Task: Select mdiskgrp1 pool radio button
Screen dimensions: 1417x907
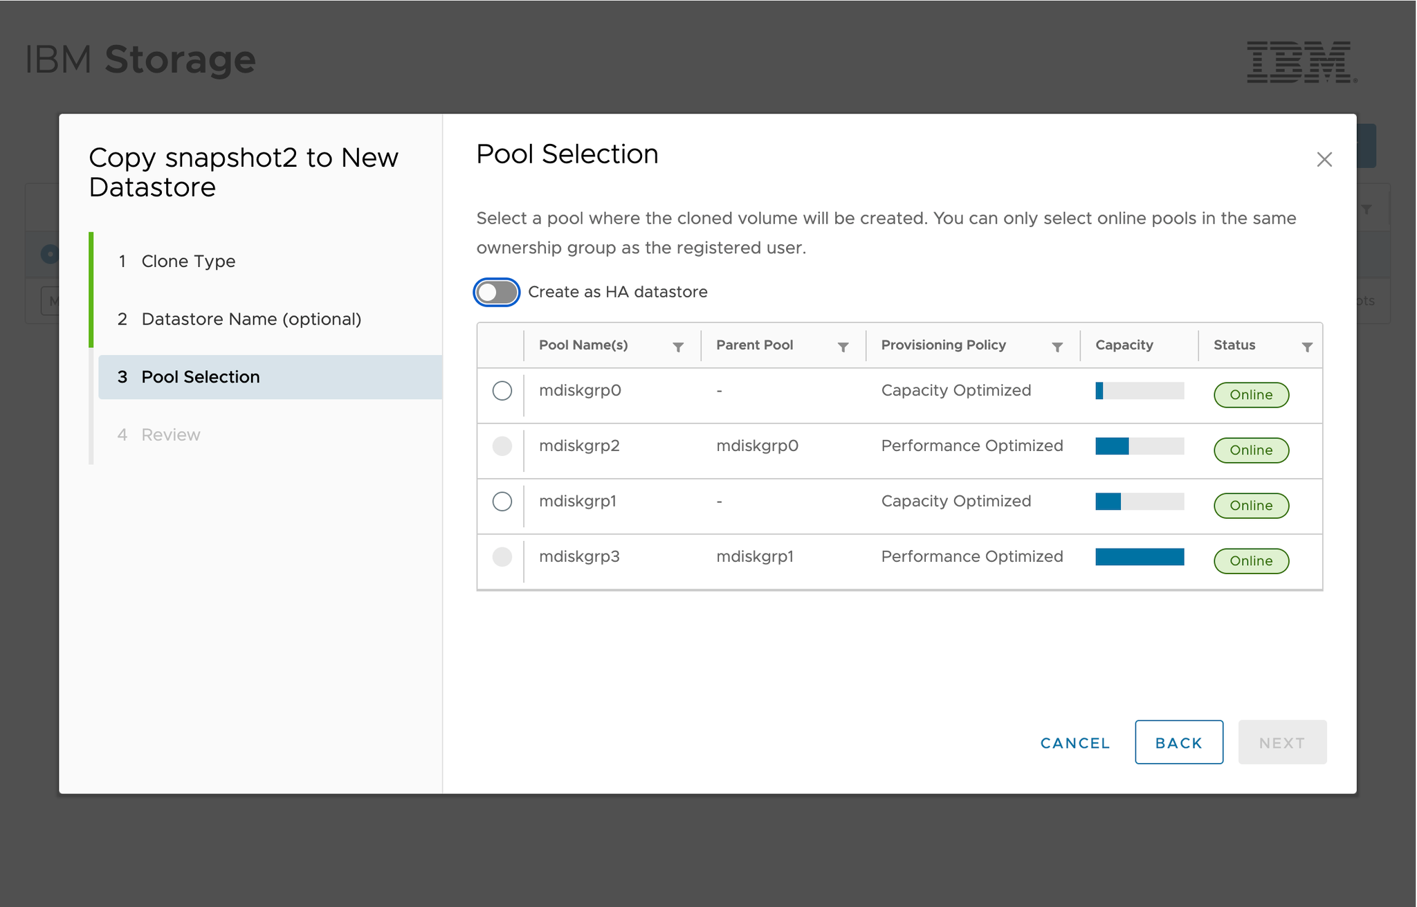Action: tap(502, 502)
